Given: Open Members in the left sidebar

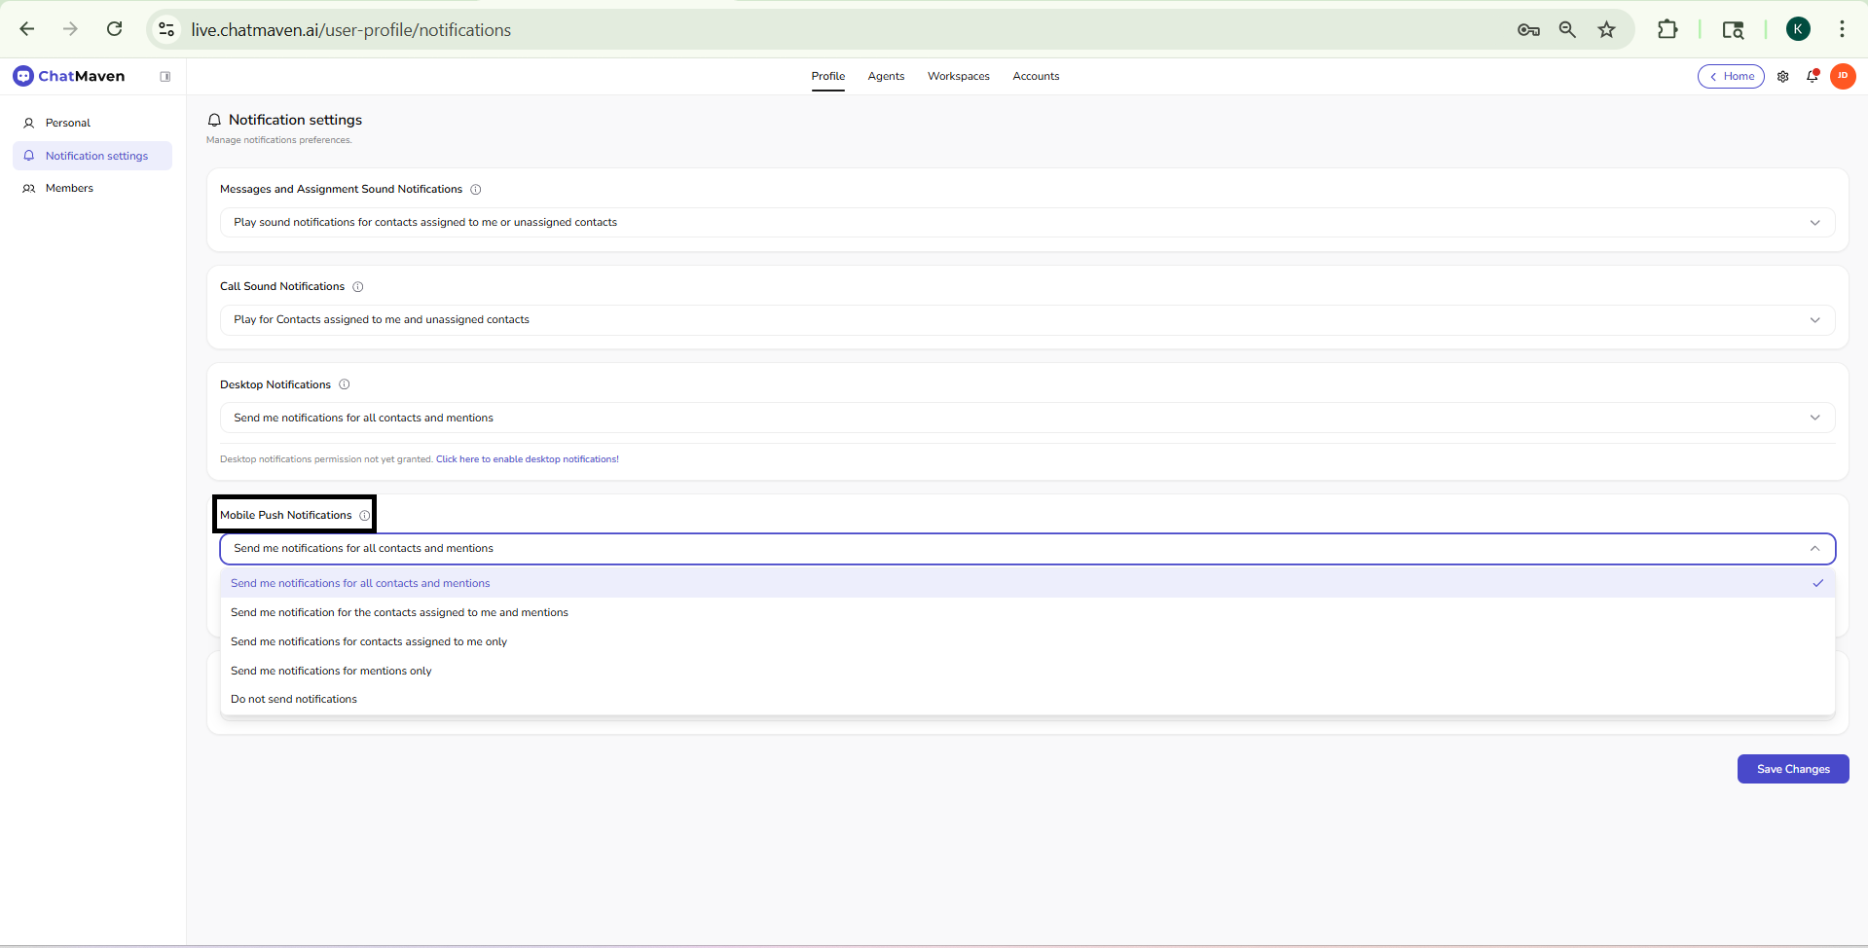Looking at the screenshot, I should point(69,189).
